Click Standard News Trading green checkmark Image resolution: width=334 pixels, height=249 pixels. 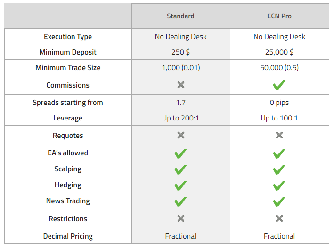pyautogui.click(x=180, y=201)
